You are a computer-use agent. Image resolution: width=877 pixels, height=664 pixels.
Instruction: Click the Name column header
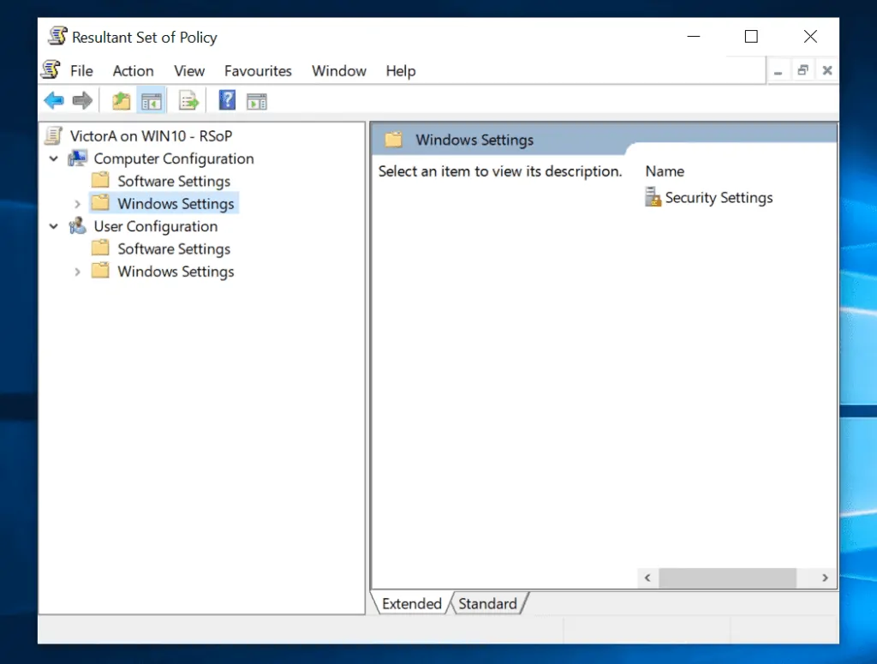coord(665,171)
